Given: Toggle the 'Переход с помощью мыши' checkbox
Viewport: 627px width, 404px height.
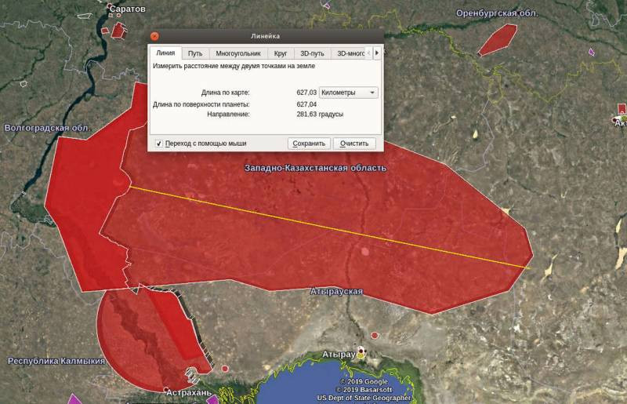Looking at the screenshot, I should tap(159, 144).
